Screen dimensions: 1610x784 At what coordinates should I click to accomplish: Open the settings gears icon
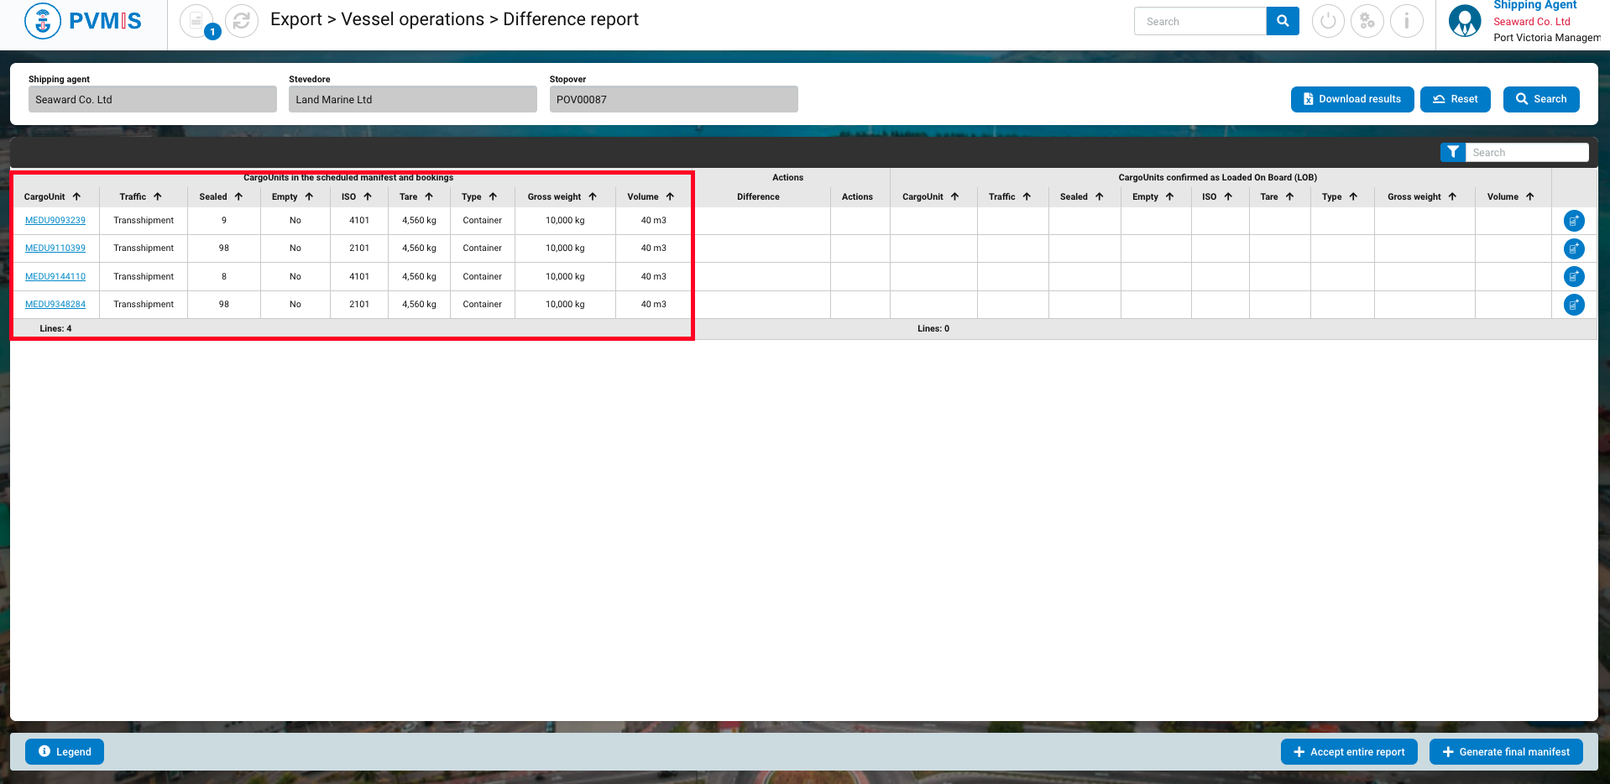click(1367, 21)
